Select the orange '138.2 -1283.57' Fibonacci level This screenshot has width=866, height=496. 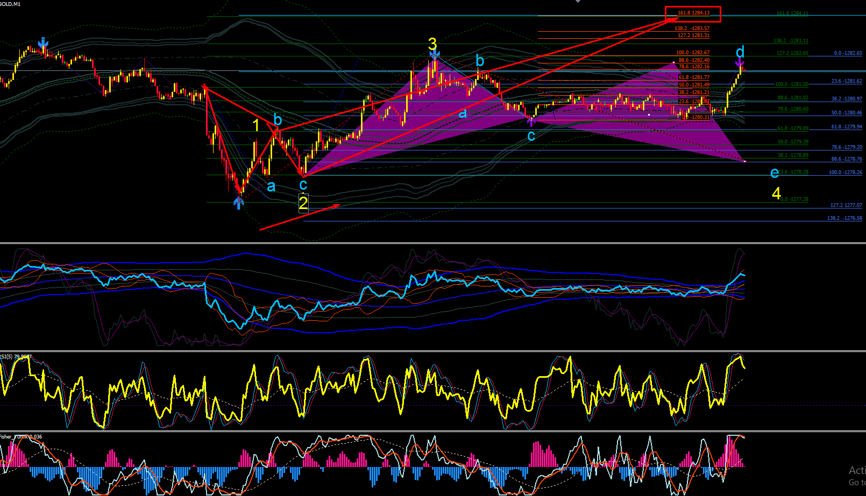[692, 28]
